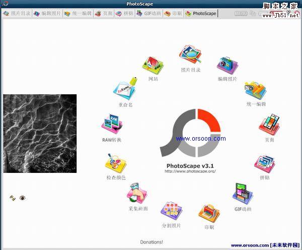Open the 网站 house website icon
302x250 pixels.
[x=153, y=66]
